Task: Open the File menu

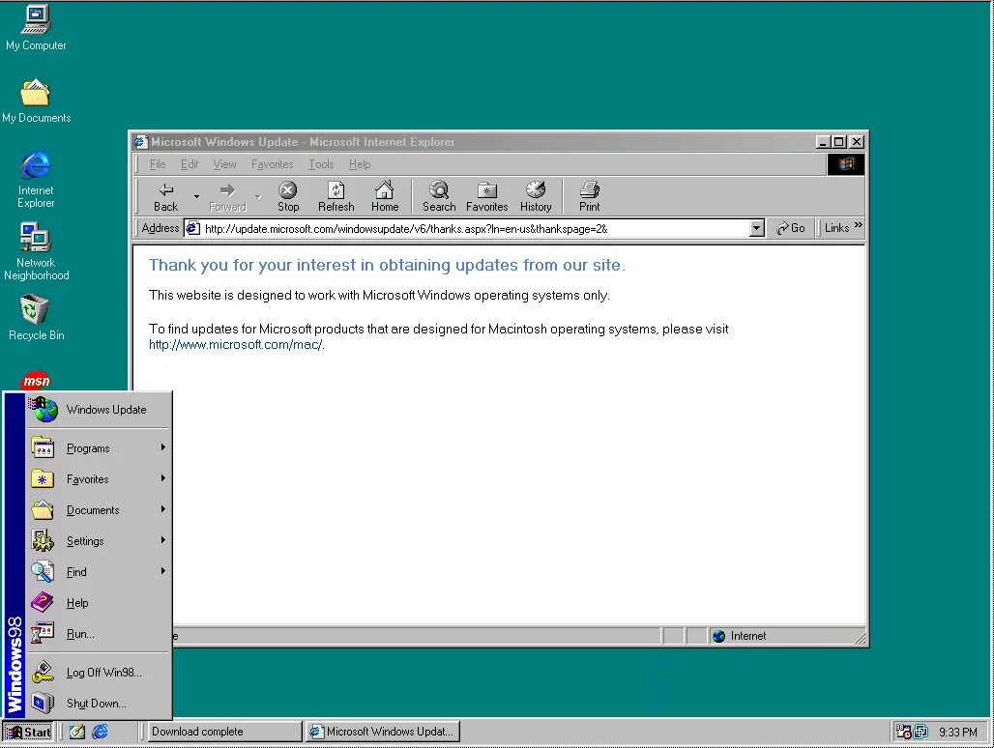Action: coord(158,164)
